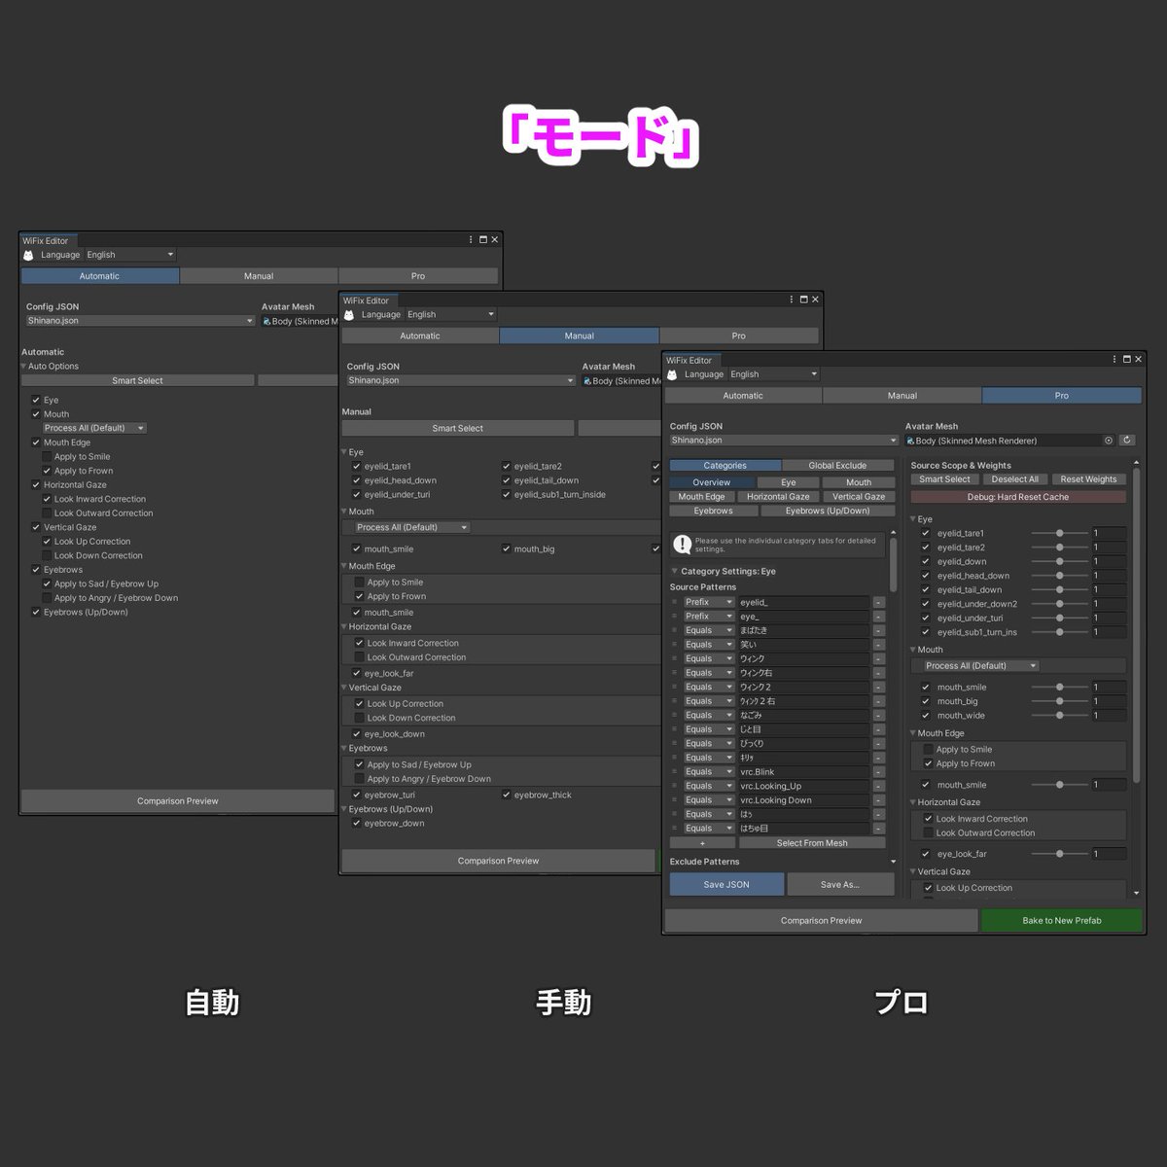
Task: Click the plus button to add source pattern
Action: 702,843
